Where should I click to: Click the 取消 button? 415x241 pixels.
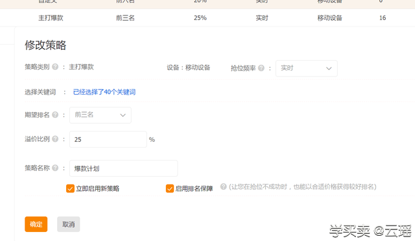click(x=68, y=224)
